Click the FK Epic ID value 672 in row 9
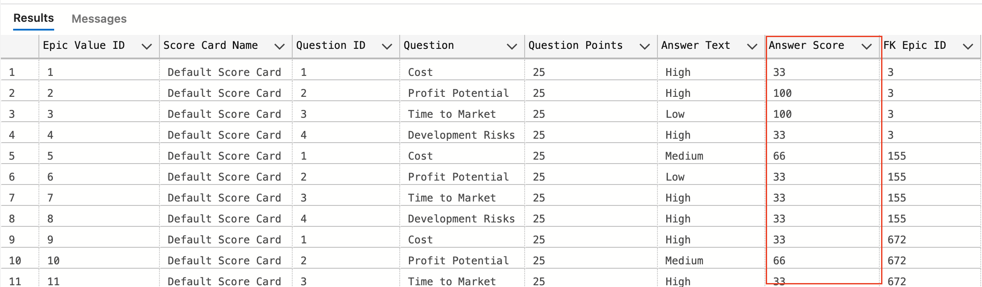982x287 pixels. pos(896,239)
